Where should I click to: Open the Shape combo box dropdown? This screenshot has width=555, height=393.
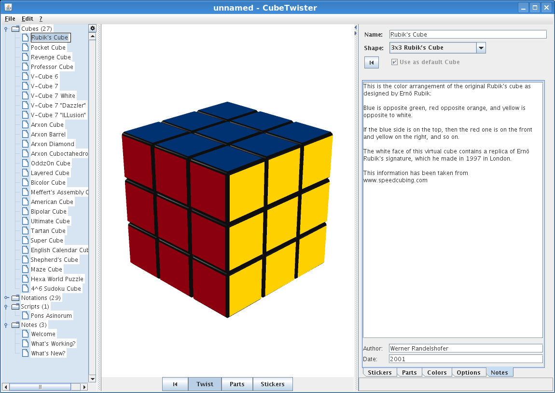click(x=481, y=48)
